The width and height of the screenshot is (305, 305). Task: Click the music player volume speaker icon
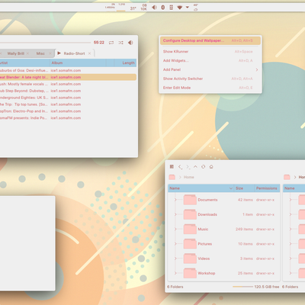pyautogui.click(x=130, y=43)
